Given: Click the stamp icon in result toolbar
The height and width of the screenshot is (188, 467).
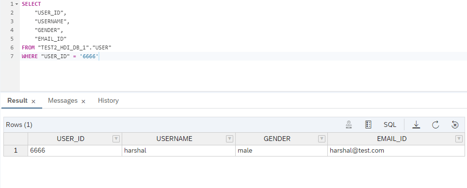Looking at the screenshot, I should click(349, 125).
